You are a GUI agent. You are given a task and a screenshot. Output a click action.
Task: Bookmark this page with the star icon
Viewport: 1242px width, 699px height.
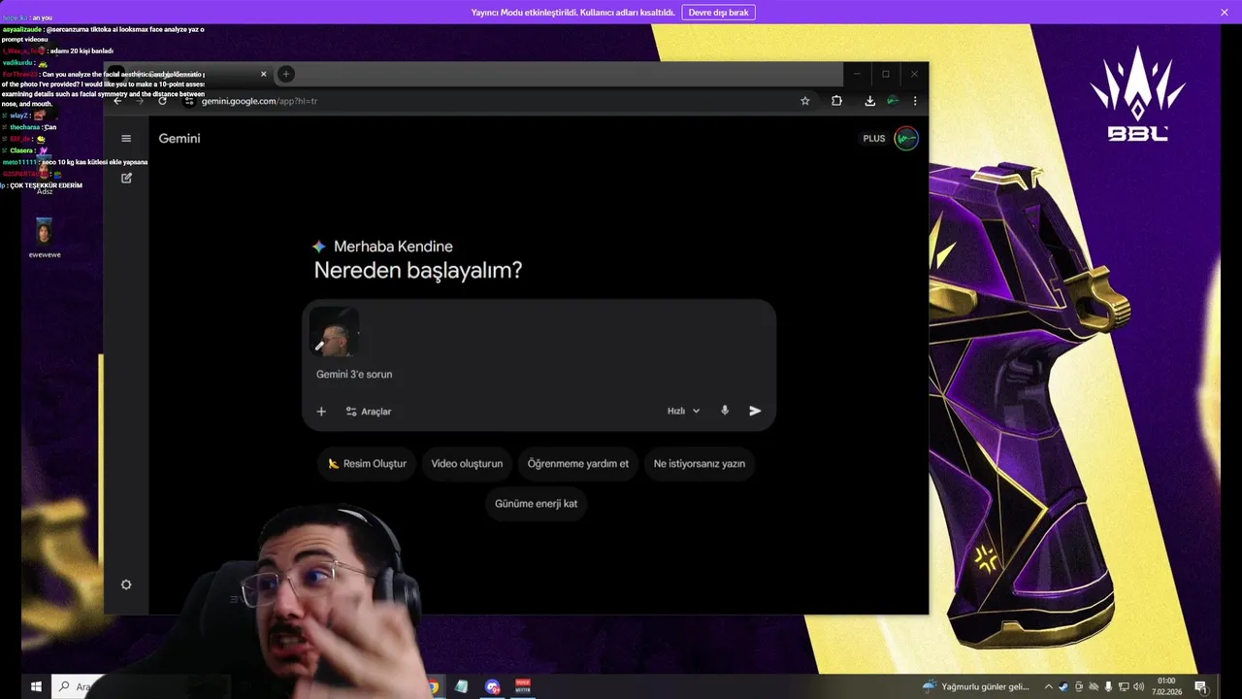pyautogui.click(x=805, y=101)
